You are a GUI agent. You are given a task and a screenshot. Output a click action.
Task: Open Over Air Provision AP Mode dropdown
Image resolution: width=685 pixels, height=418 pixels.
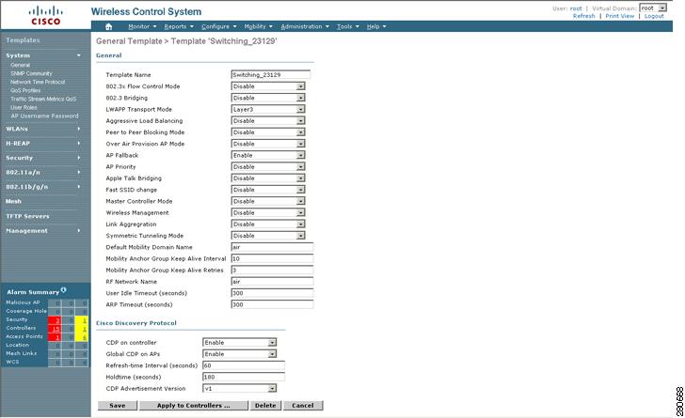pos(268,144)
